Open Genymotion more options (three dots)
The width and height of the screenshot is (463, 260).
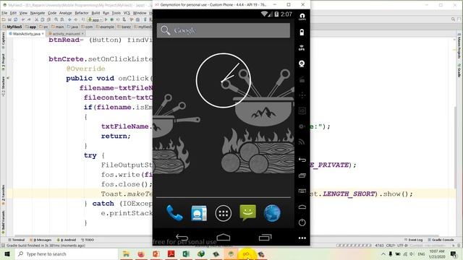click(x=302, y=238)
